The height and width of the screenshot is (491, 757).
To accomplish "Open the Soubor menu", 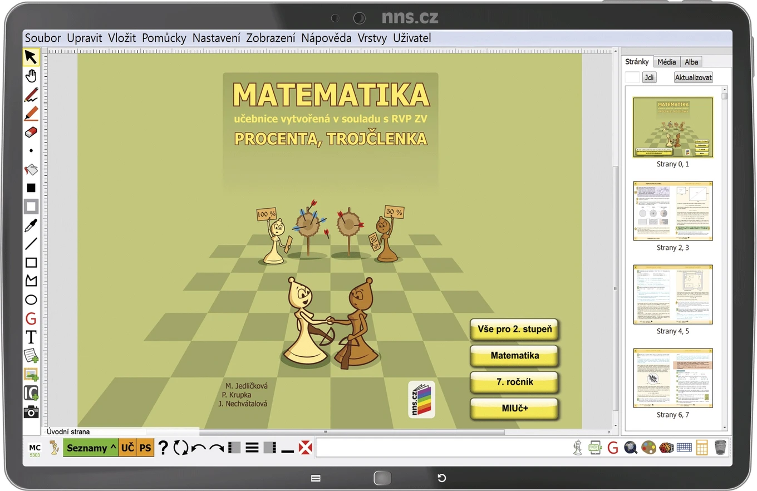I will 43,38.
